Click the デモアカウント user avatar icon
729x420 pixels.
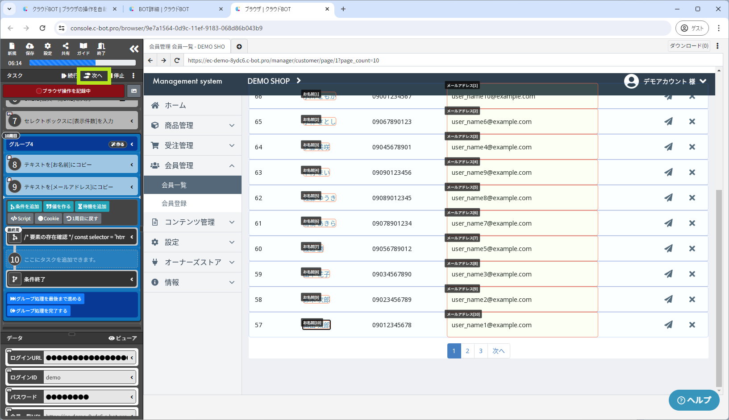tap(631, 81)
